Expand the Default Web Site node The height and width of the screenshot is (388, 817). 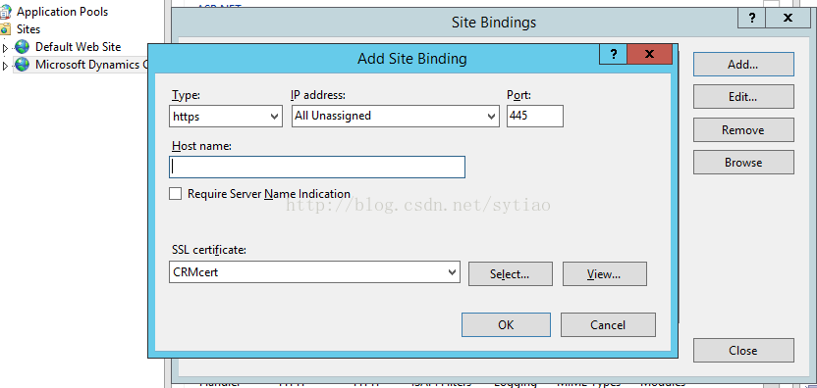(x=6, y=48)
